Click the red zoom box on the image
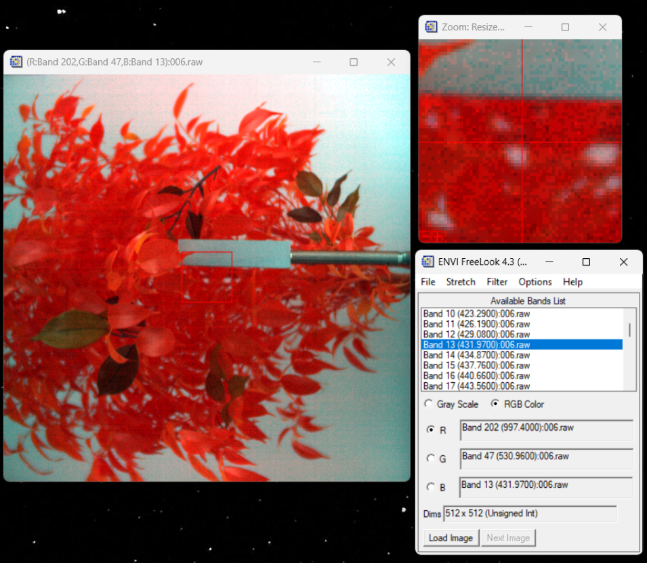647x563 pixels. tap(207, 277)
